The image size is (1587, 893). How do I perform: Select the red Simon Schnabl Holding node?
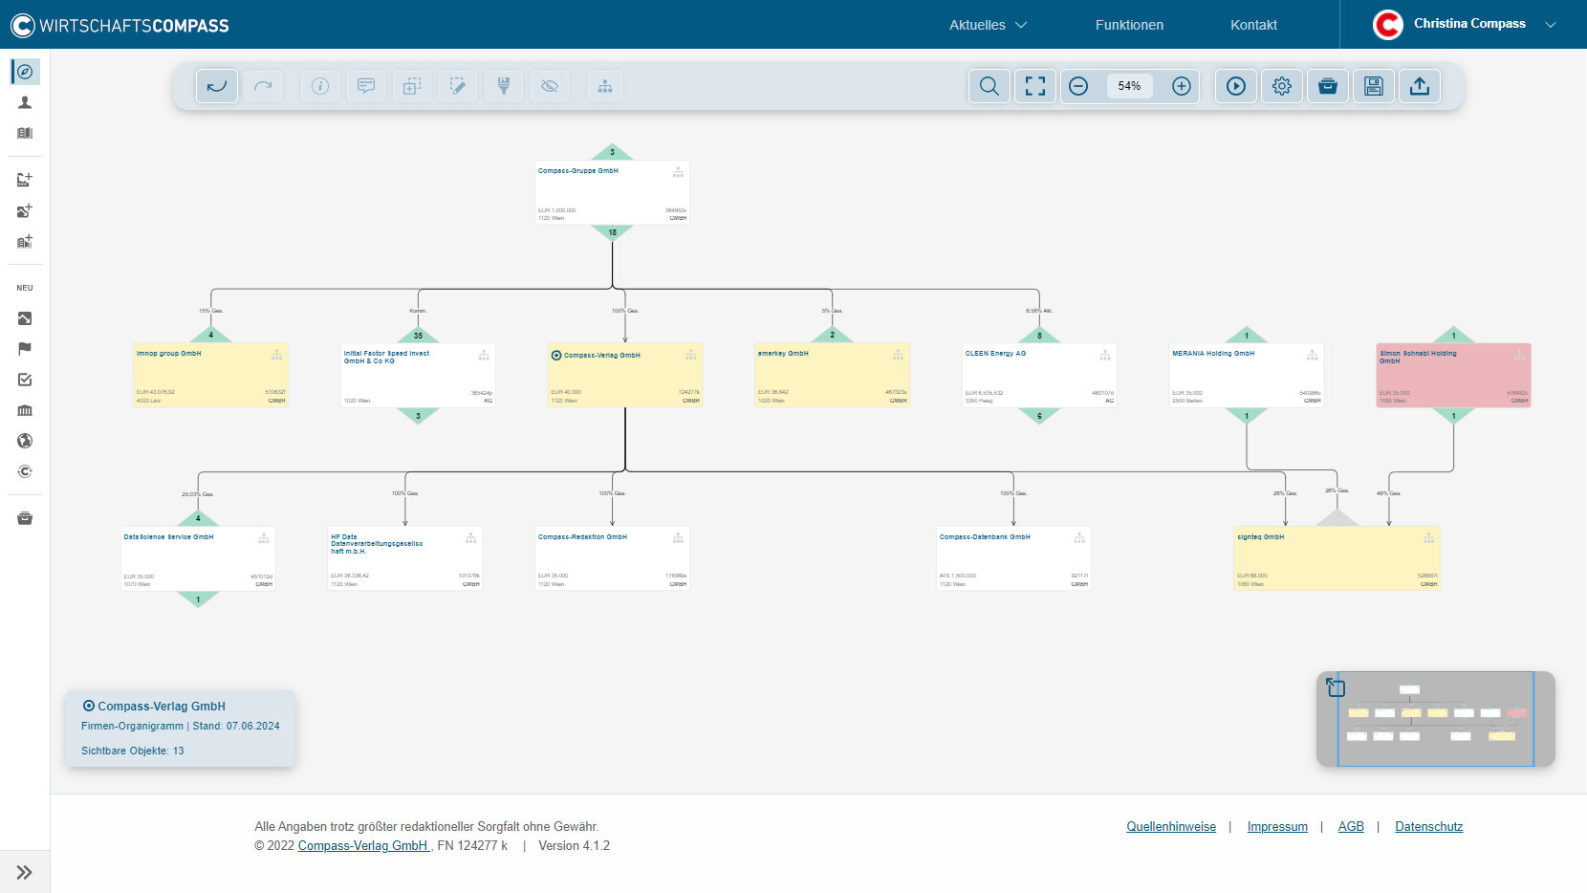click(x=1453, y=375)
